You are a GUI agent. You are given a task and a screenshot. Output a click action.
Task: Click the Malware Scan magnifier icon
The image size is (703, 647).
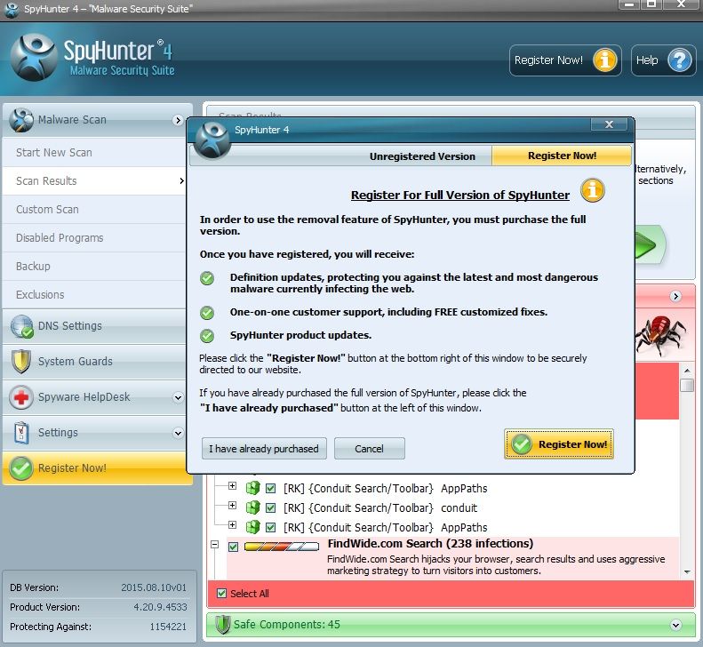pyautogui.click(x=21, y=120)
